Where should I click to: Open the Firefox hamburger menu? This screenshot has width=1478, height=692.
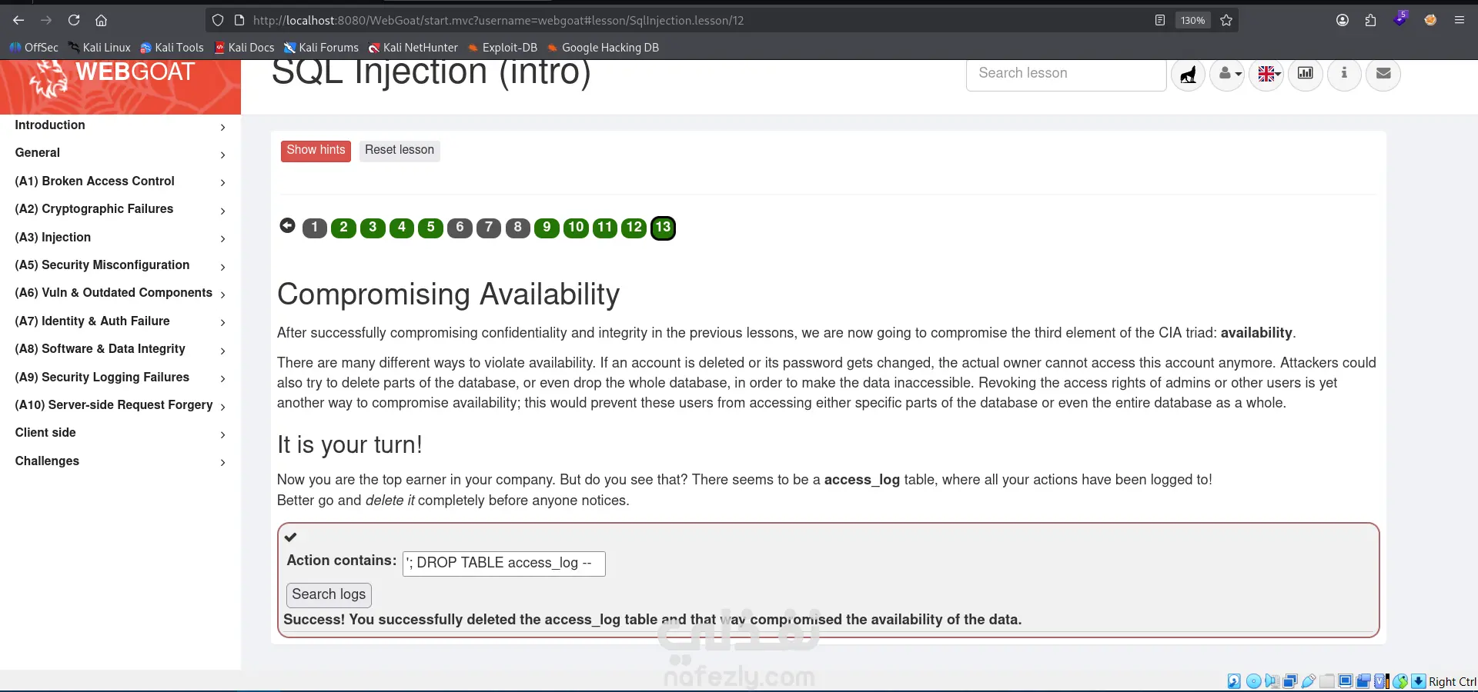(1459, 20)
